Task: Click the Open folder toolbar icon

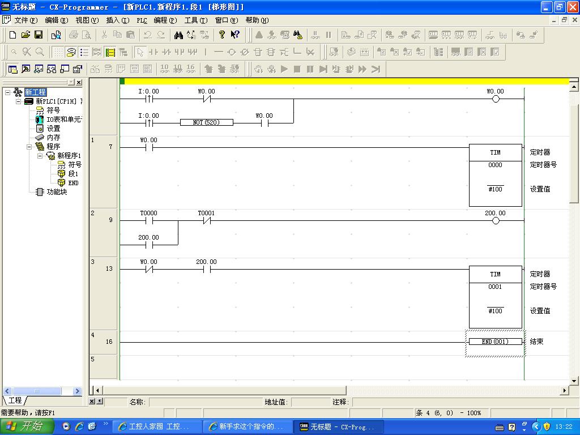Action: coord(25,35)
